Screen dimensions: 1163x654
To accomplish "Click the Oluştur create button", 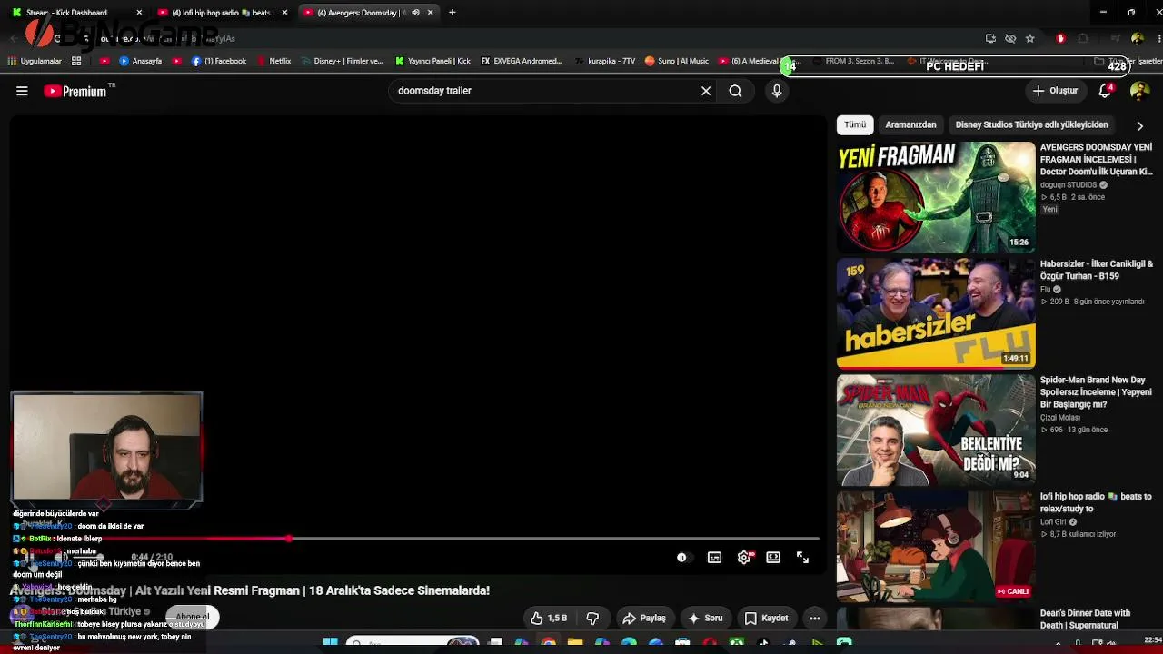I will (1054, 91).
